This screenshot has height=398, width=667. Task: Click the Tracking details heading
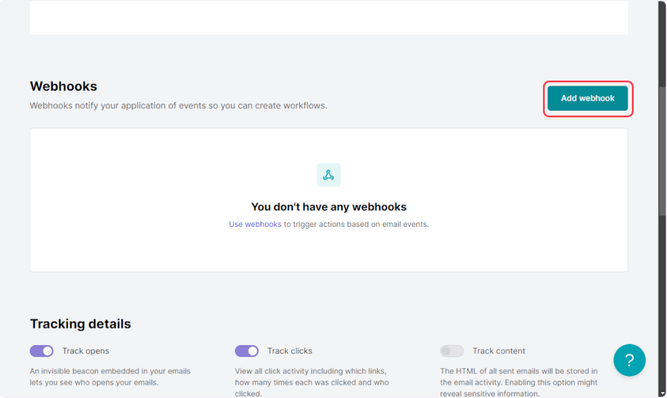[80, 324]
